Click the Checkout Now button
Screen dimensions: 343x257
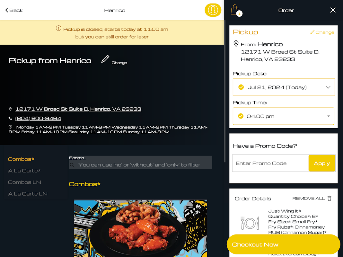point(283,244)
